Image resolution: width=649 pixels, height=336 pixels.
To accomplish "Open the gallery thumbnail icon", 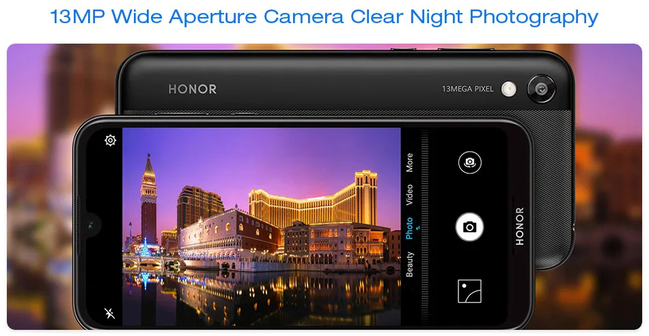I will pyautogui.click(x=469, y=291).
